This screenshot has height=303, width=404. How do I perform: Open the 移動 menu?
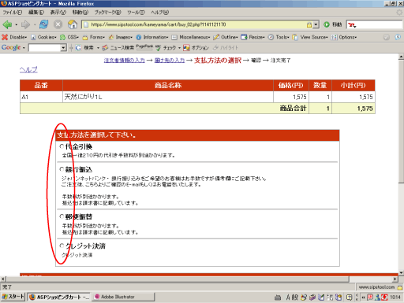point(80,12)
